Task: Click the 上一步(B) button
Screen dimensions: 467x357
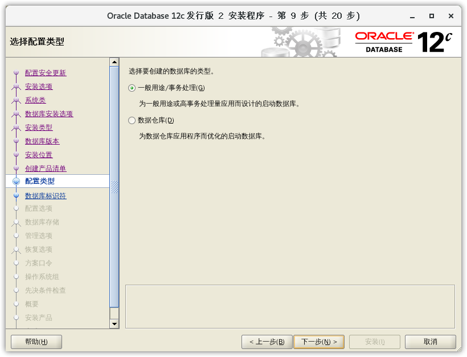Action: pyautogui.click(x=267, y=342)
